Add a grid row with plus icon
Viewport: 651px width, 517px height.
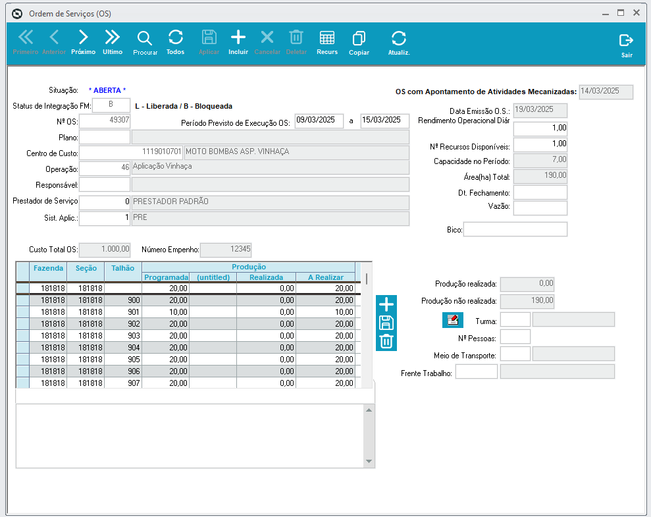(386, 304)
